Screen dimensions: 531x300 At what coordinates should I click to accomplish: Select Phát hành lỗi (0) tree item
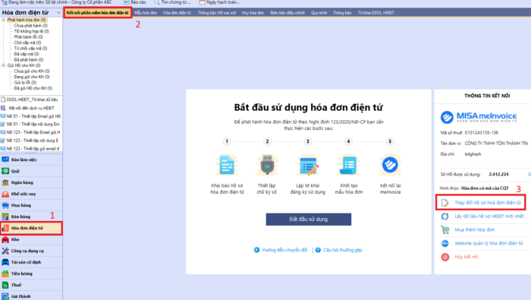coord(29,37)
